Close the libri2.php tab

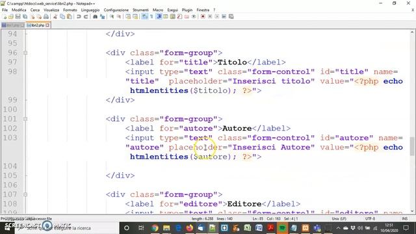[x=47, y=25]
